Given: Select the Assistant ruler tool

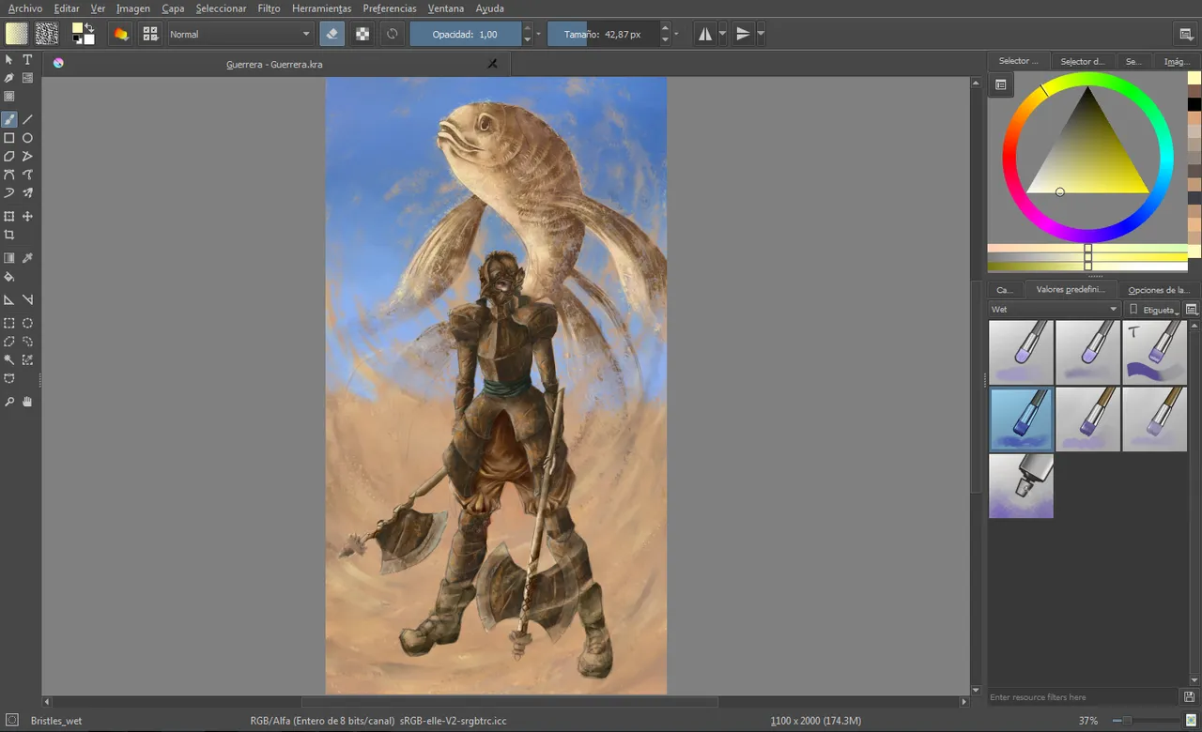Looking at the screenshot, I should pos(9,300).
